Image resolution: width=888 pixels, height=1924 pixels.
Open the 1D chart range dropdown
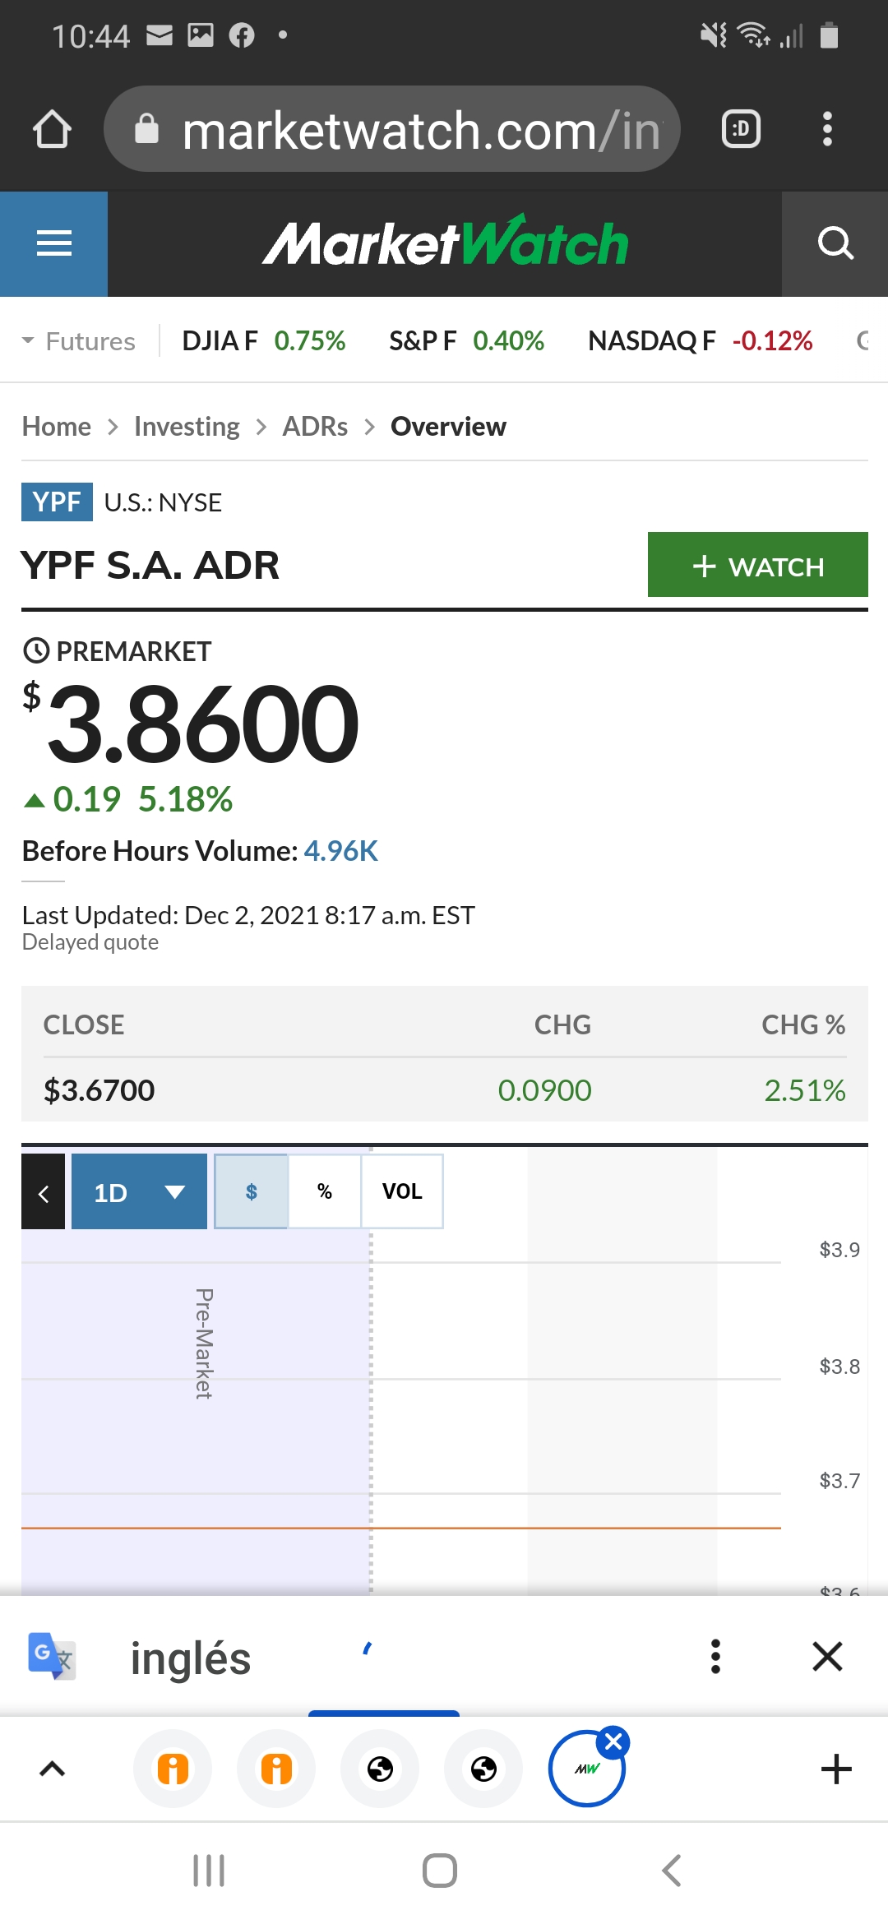point(139,1191)
